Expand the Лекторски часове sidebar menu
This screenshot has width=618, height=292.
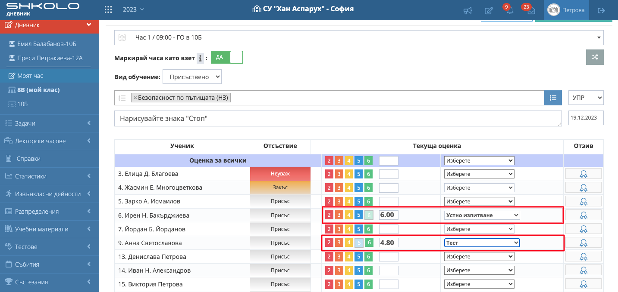click(50, 141)
